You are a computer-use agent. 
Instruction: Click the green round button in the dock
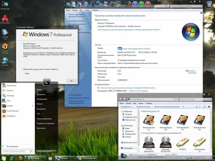142,4
